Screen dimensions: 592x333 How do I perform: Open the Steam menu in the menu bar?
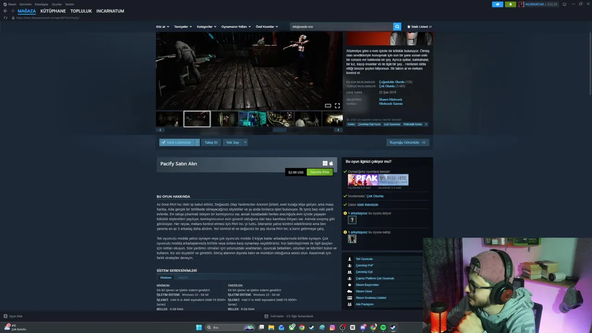(12, 4)
